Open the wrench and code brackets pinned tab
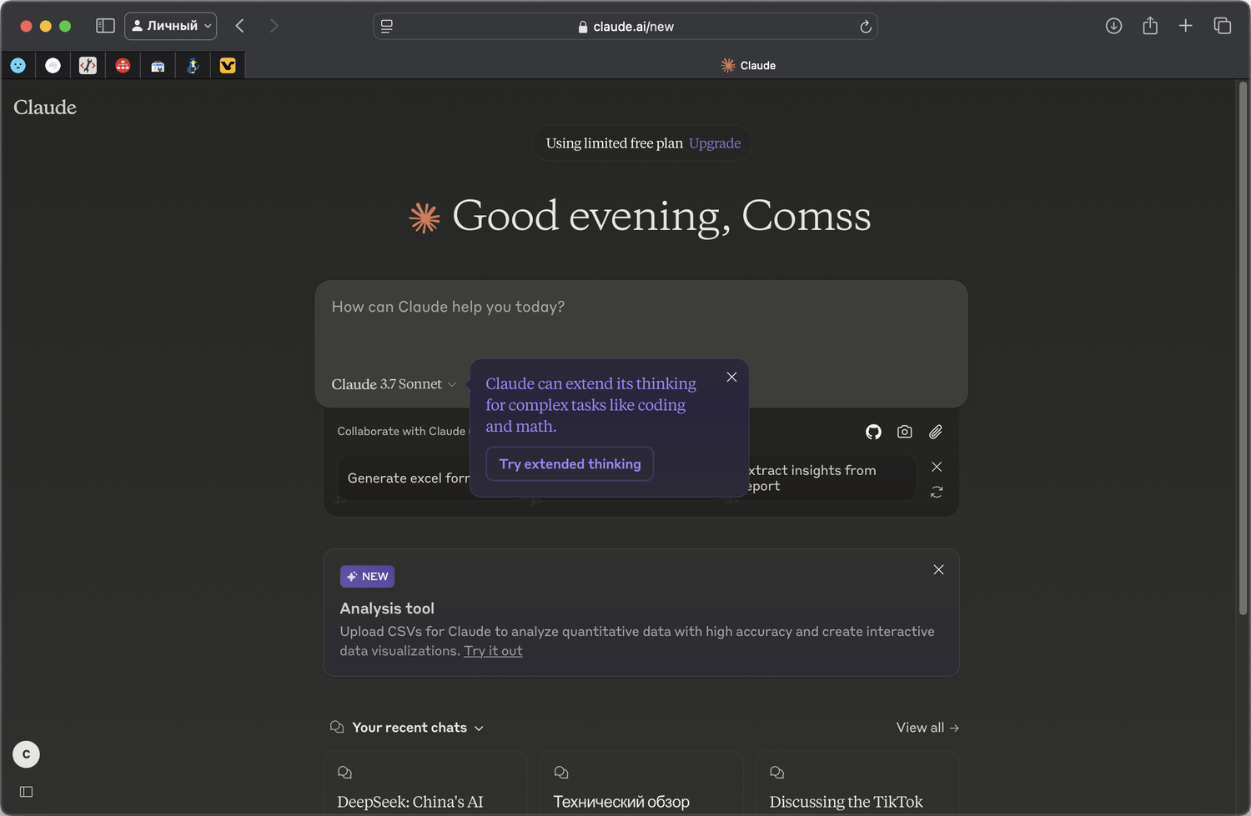 [x=88, y=66]
